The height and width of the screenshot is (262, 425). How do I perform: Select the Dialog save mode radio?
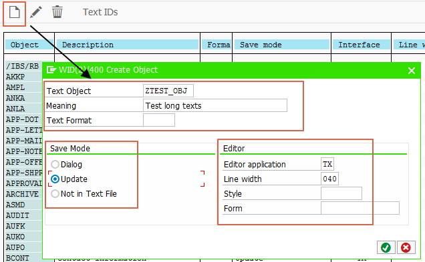click(x=55, y=165)
